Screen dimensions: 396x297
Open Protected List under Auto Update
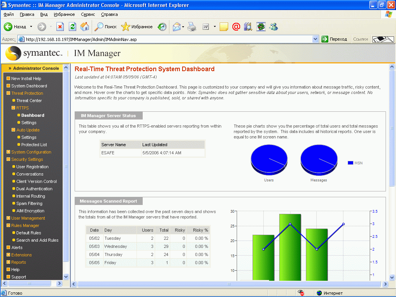[x=34, y=145]
